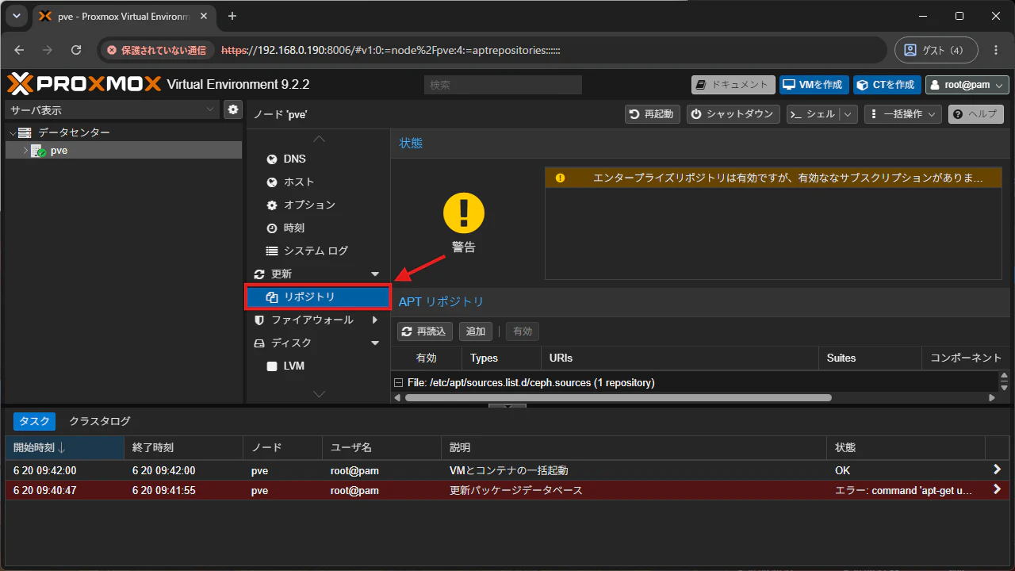Expand the ファイアウォール submenu

tap(375, 320)
